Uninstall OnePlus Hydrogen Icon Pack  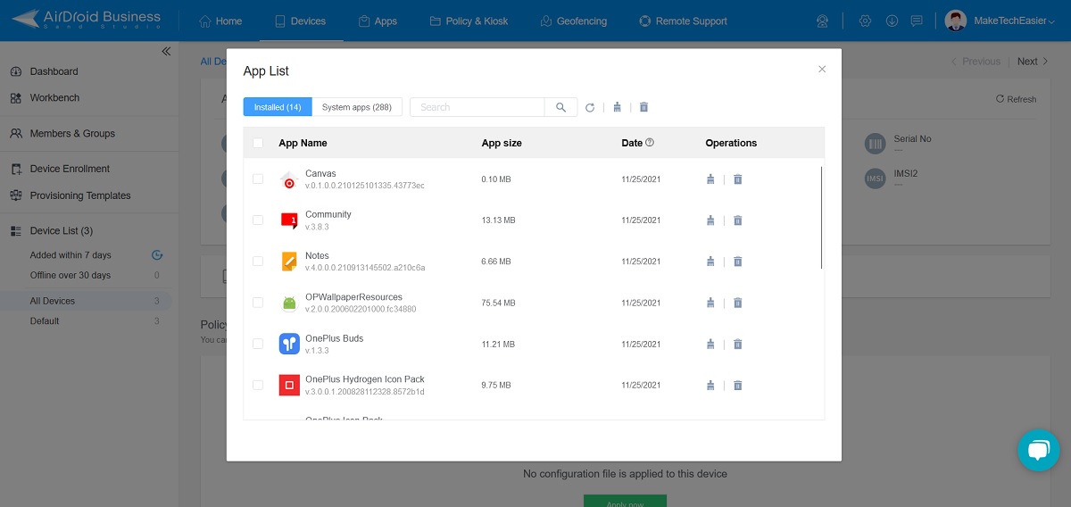(738, 386)
